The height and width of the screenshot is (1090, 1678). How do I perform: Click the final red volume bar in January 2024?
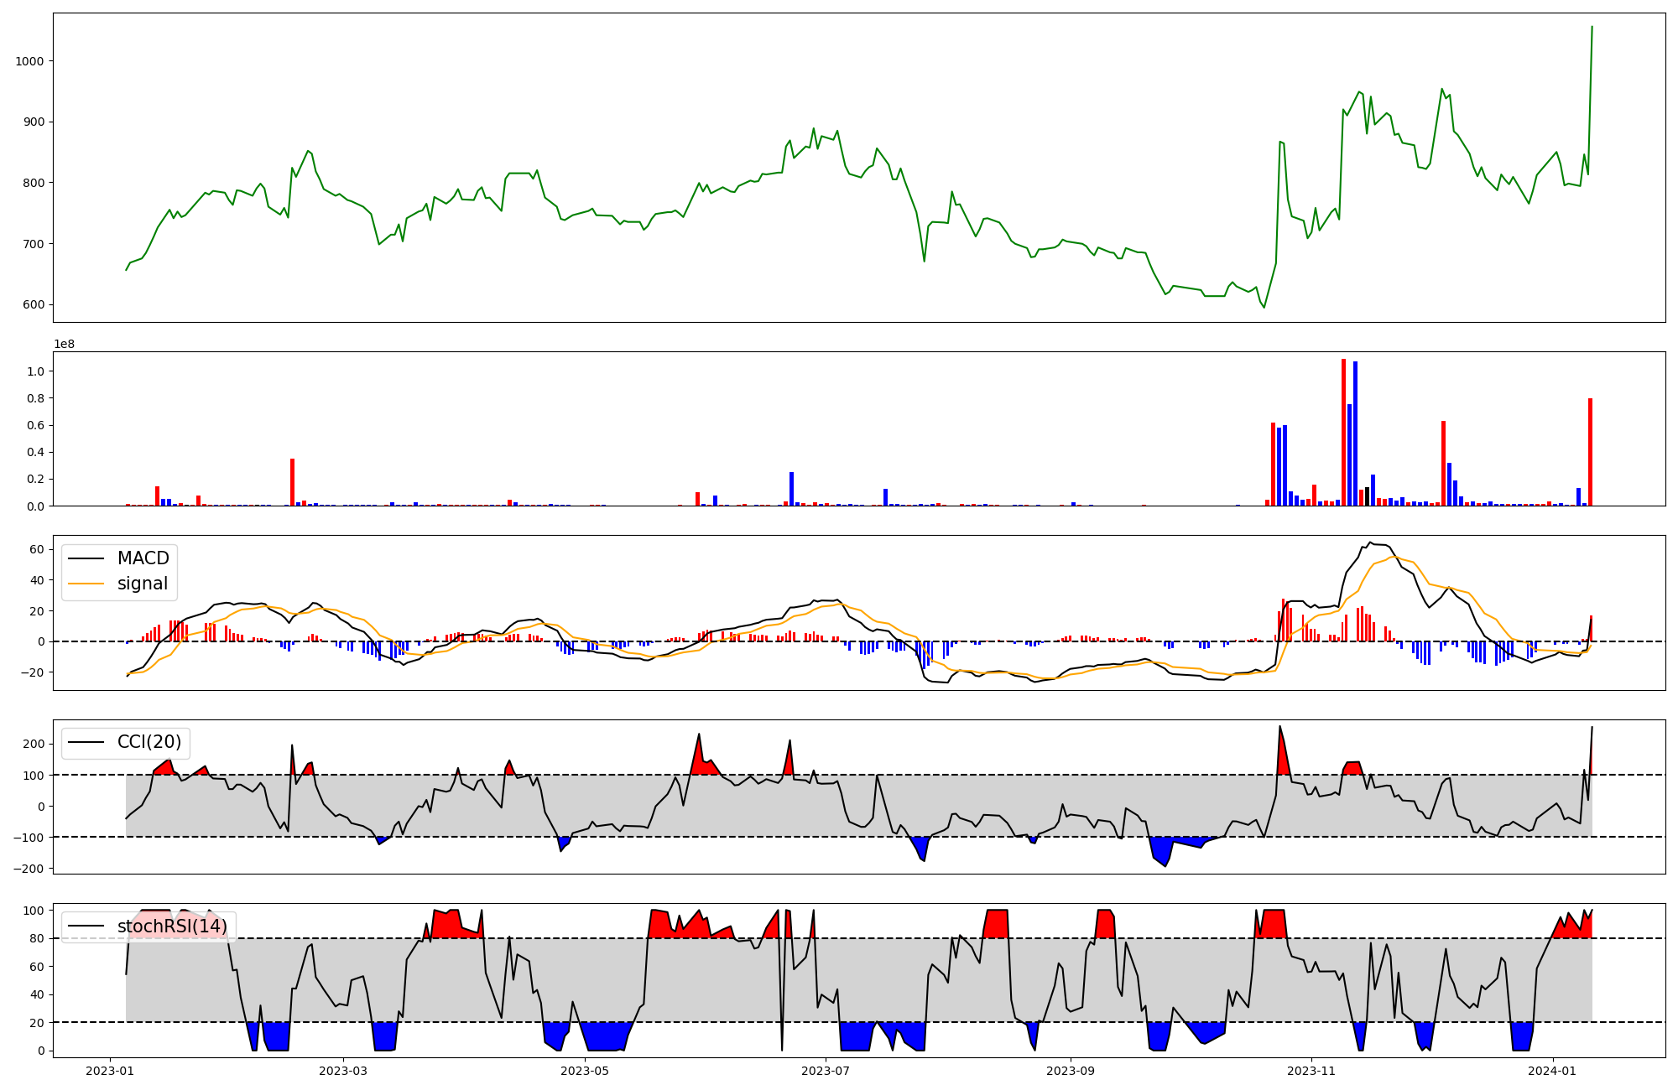[1590, 453]
